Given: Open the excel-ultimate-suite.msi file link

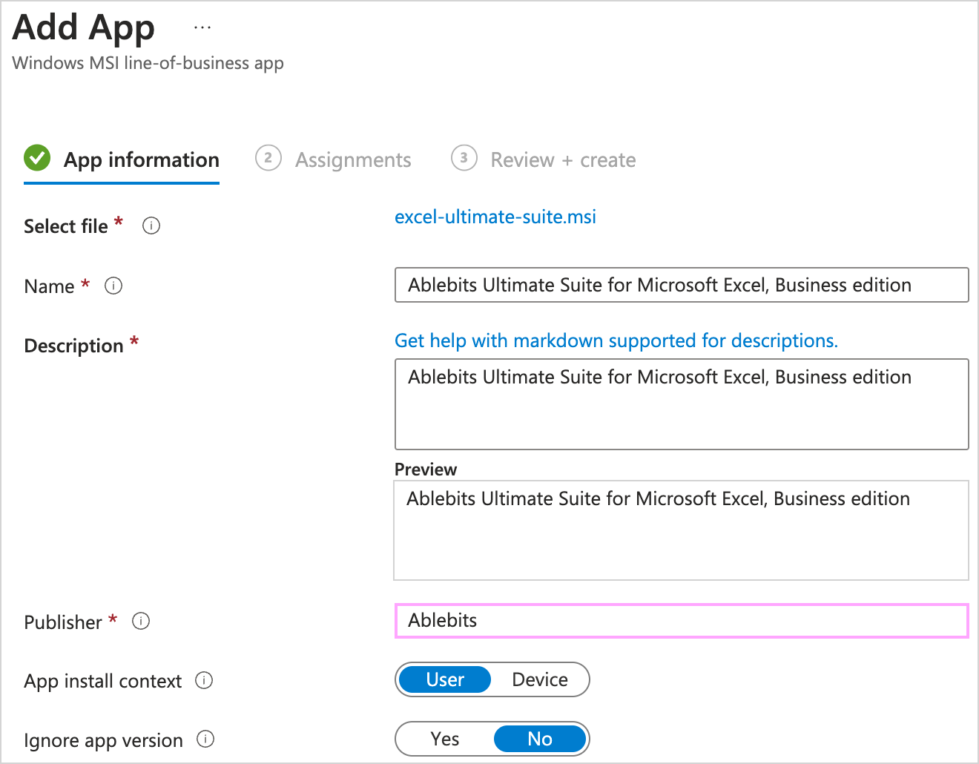Looking at the screenshot, I should pos(495,217).
